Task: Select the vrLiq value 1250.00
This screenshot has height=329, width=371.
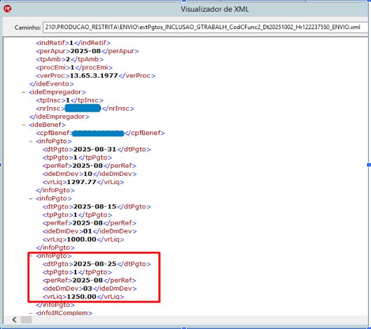Action: tap(81, 297)
